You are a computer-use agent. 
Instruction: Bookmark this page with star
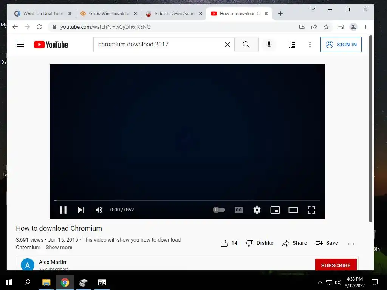(326, 27)
